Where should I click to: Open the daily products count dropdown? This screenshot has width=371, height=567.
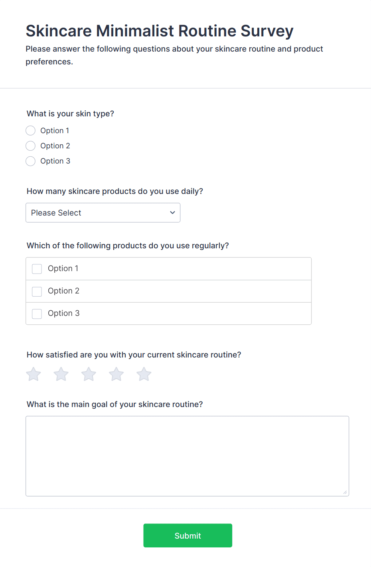tap(103, 213)
